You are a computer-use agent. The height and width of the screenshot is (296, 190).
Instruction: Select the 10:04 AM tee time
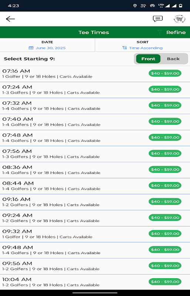point(95,282)
